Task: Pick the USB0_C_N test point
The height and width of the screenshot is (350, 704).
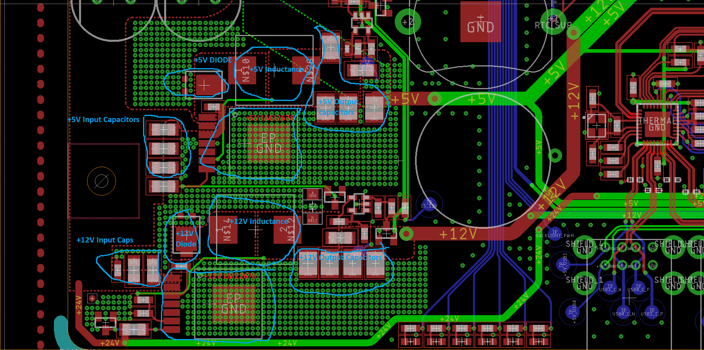Action: click(624, 312)
